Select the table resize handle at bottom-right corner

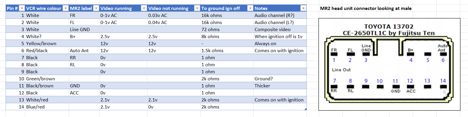pos(306,109)
